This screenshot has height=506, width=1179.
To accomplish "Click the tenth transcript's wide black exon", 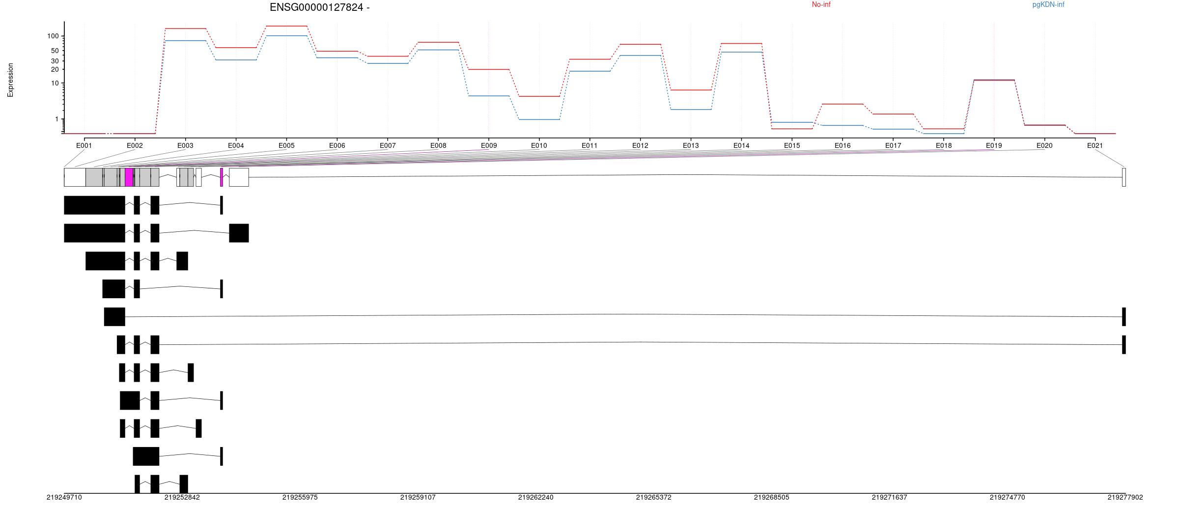I will pyautogui.click(x=146, y=456).
